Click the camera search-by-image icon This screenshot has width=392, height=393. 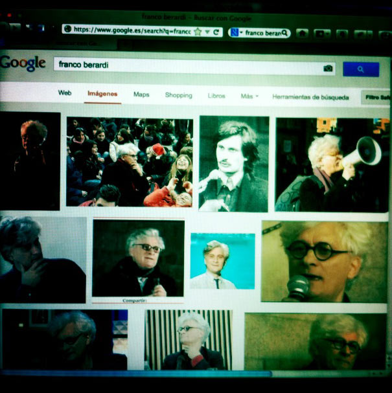pos(328,68)
